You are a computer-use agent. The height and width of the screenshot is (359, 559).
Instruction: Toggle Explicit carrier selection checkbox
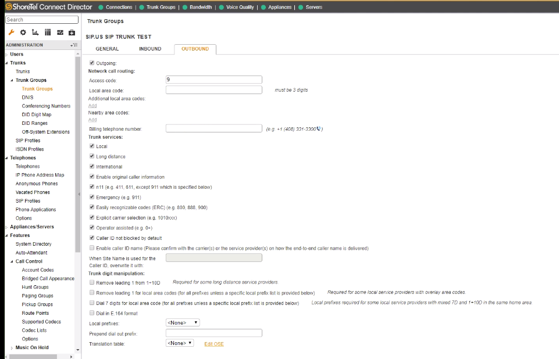92,217
